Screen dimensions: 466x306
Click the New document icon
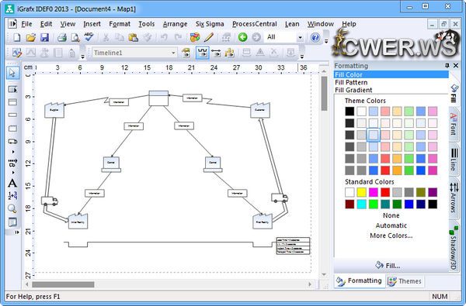[17, 37]
